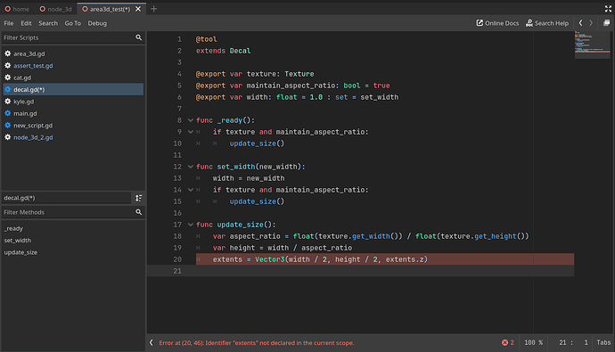Image resolution: width=615 pixels, height=352 pixels.
Task: Open the Go To menu
Action: (72, 23)
